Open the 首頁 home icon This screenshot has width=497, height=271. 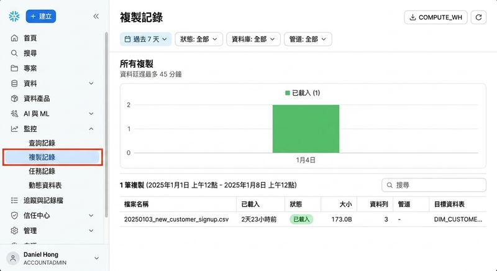(x=14, y=38)
